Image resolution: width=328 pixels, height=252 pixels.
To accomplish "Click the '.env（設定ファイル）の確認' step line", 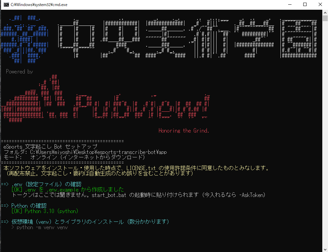I will click(x=41, y=184).
